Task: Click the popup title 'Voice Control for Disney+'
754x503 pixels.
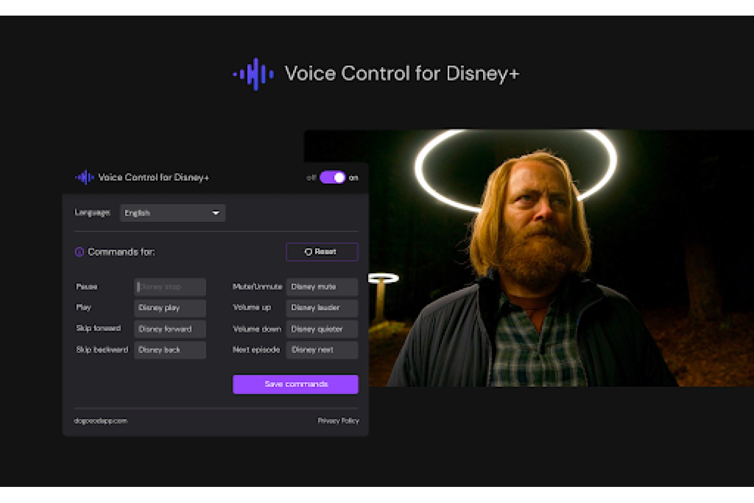Action: tap(153, 177)
